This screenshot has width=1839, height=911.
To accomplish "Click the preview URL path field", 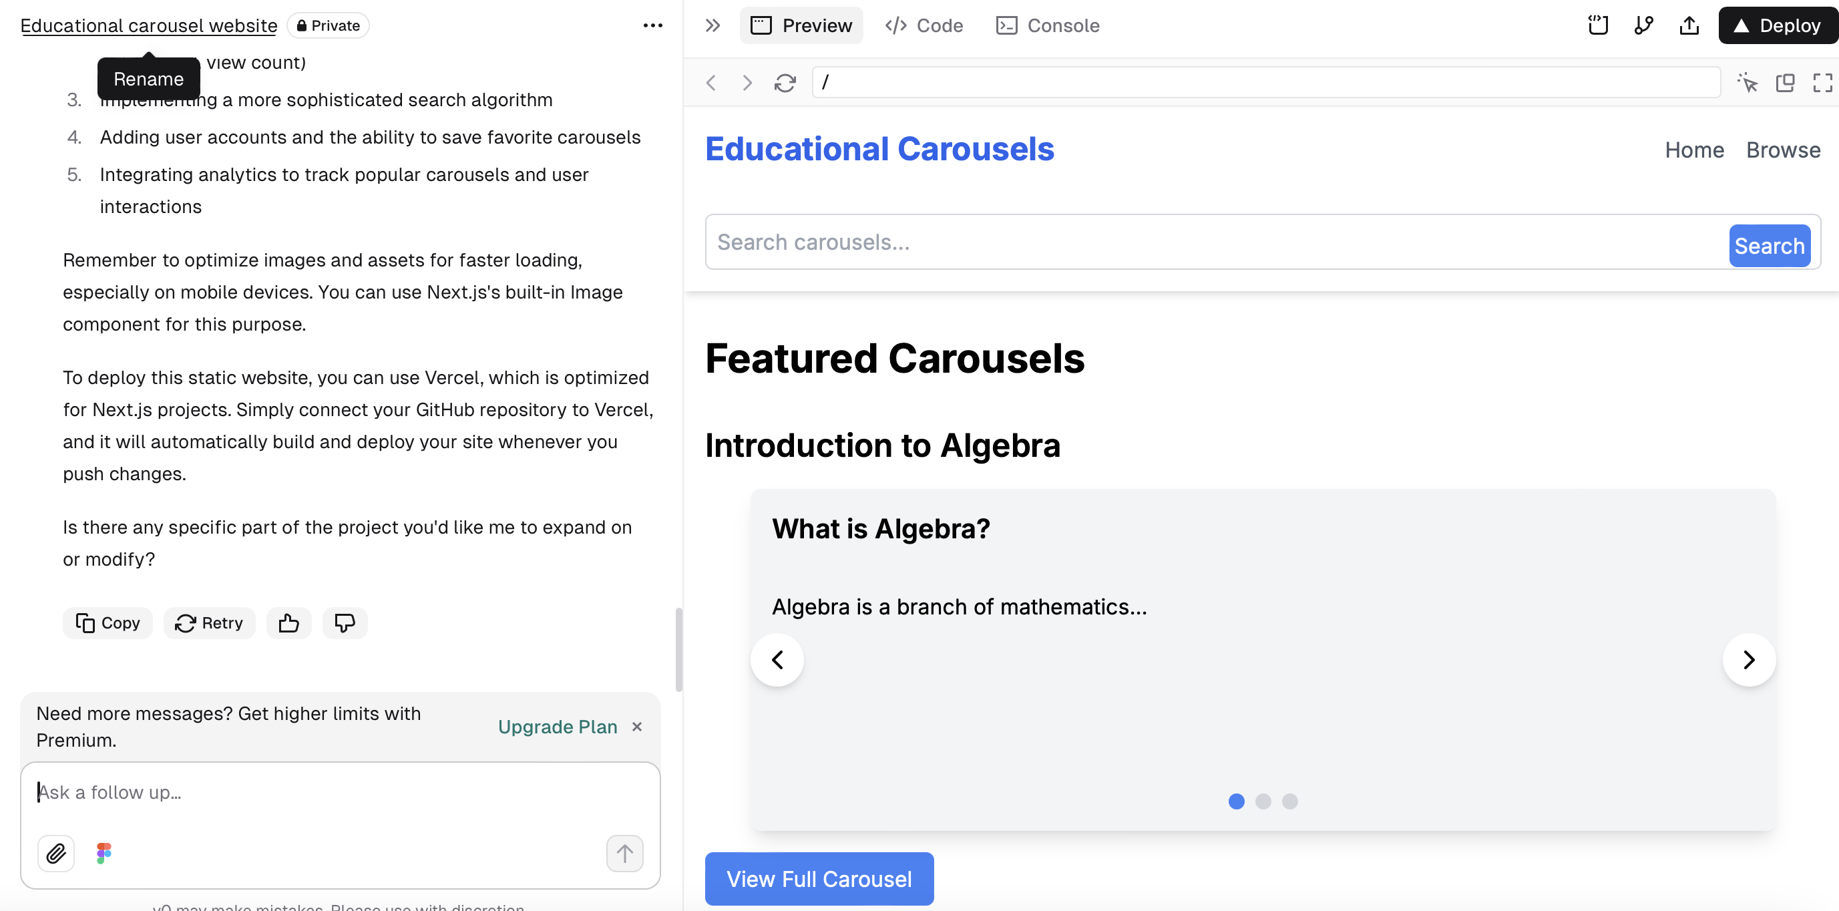I will tap(1267, 83).
